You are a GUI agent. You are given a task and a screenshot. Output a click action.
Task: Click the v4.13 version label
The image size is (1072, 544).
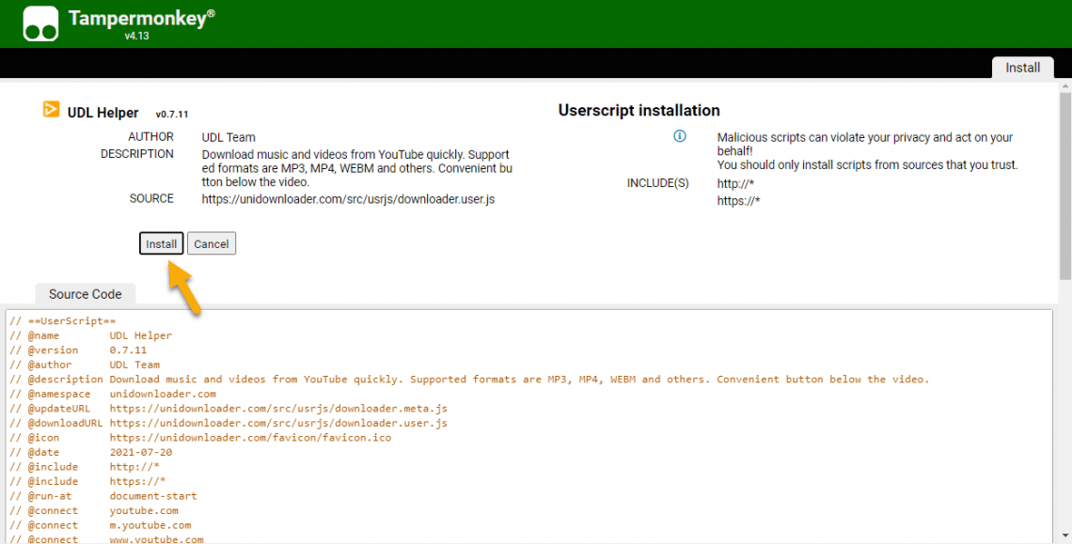click(x=136, y=36)
